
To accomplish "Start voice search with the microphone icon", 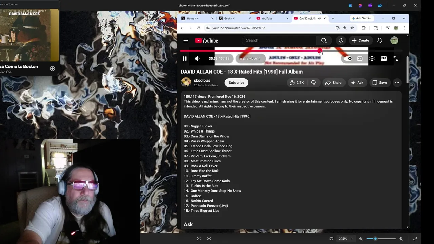I will click(341, 40).
